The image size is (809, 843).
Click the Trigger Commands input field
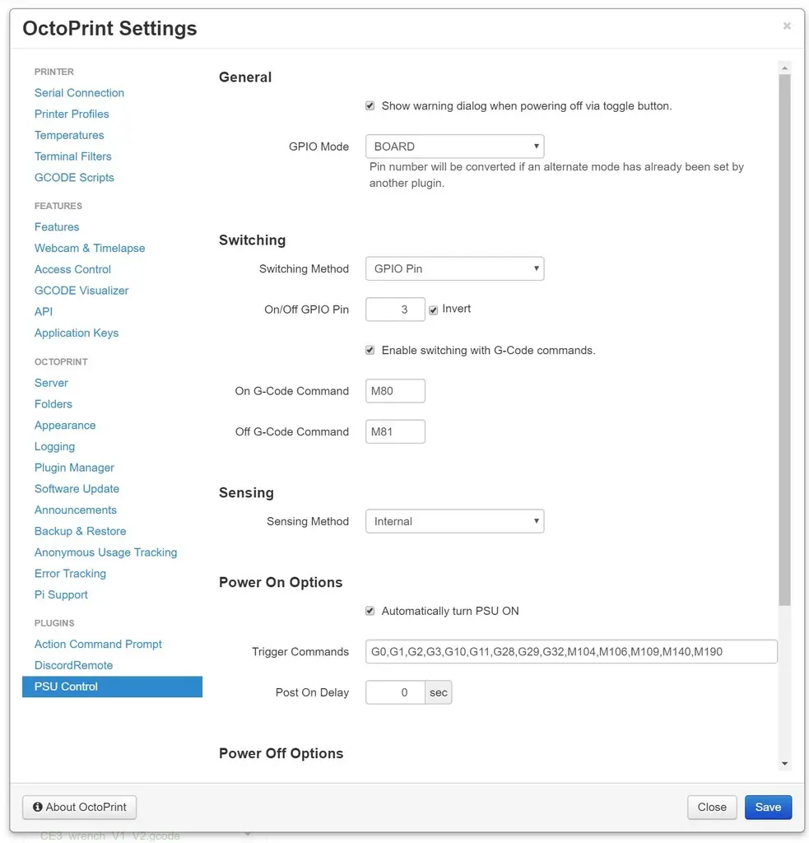tap(571, 652)
